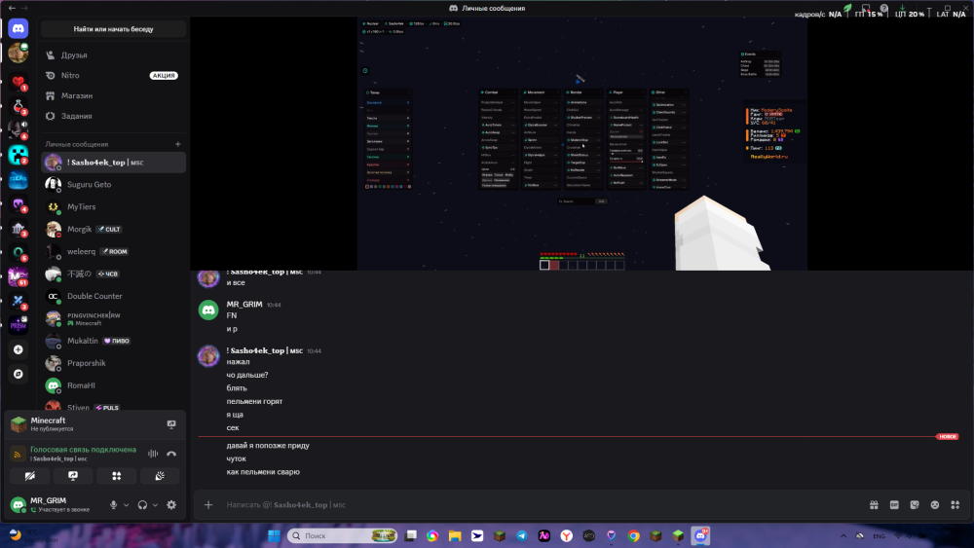The width and height of the screenshot is (974, 548).
Task: Open the RomaHI direct message
Action: pyautogui.click(x=113, y=385)
